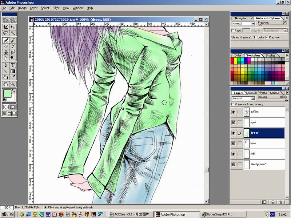The width and height of the screenshot is (291, 218).
Task: Select the Line tool
Action: [6, 71]
